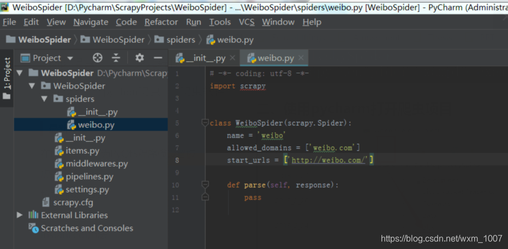Open the VCS menu
This screenshot has height=249, width=508.
point(247,22)
